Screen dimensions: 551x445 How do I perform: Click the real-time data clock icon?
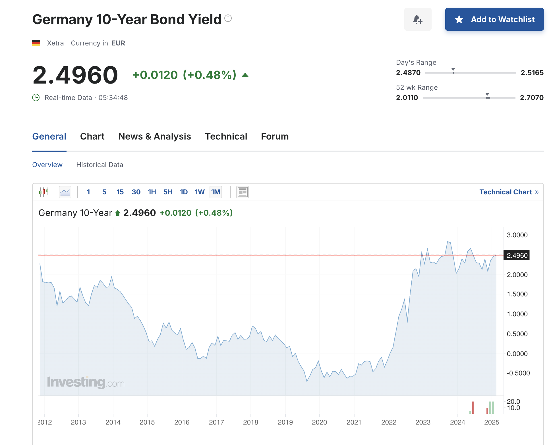[x=36, y=98]
